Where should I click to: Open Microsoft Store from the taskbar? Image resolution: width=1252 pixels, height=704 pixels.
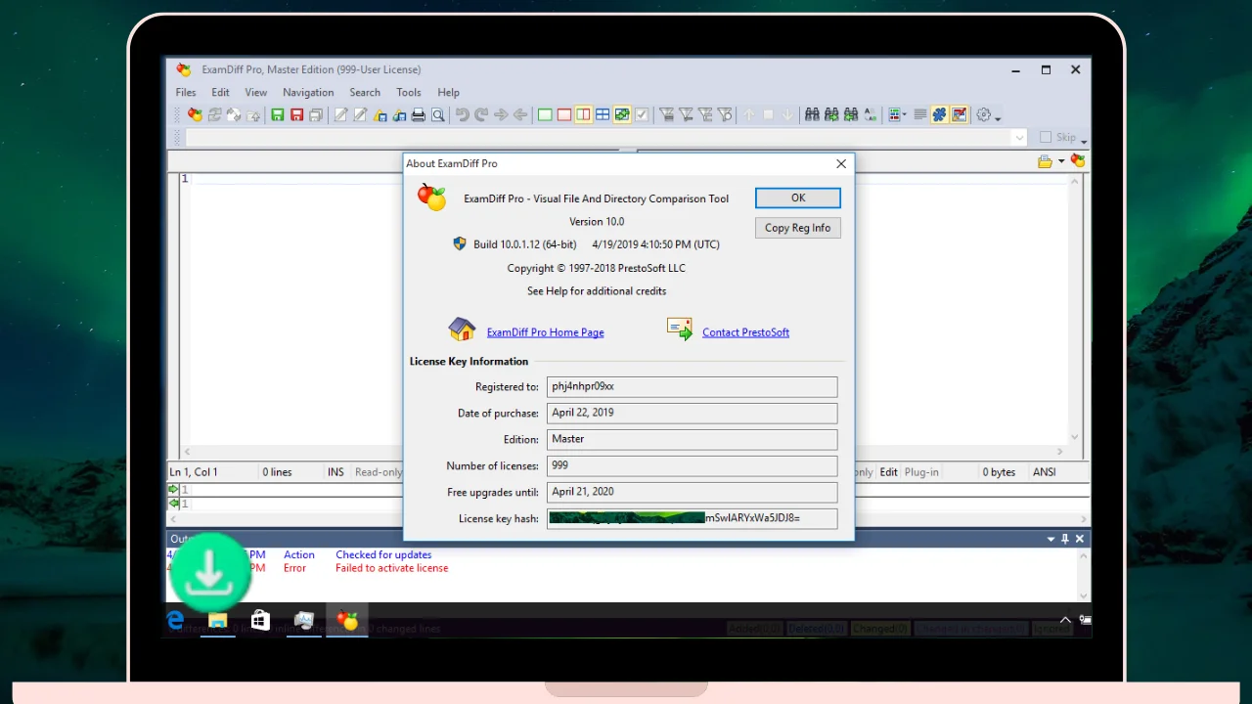click(x=260, y=620)
